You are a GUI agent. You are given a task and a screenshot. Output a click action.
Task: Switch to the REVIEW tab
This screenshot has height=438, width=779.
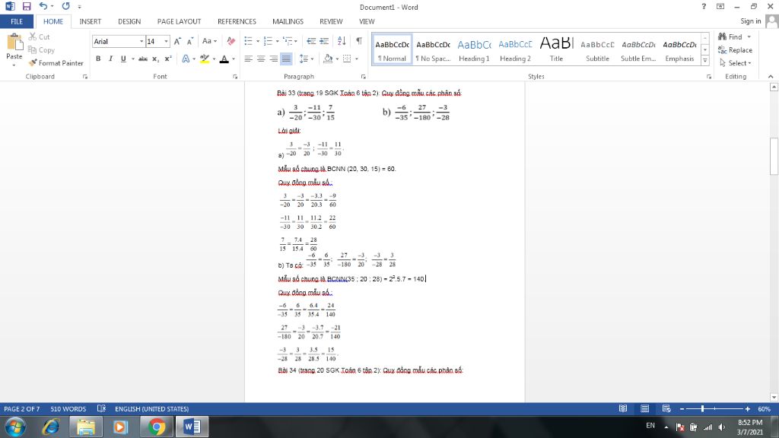pyautogui.click(x=331, y=21)
